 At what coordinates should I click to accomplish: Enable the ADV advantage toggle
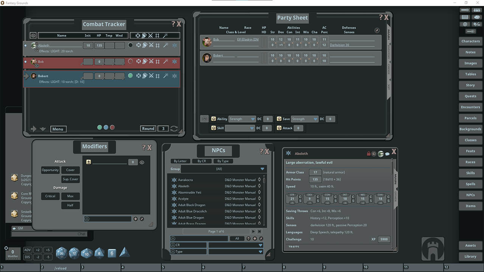[x=27, y=250]
